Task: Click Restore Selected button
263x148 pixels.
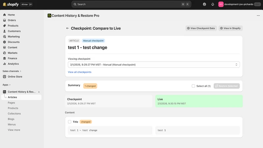Action: pos(227,86)
